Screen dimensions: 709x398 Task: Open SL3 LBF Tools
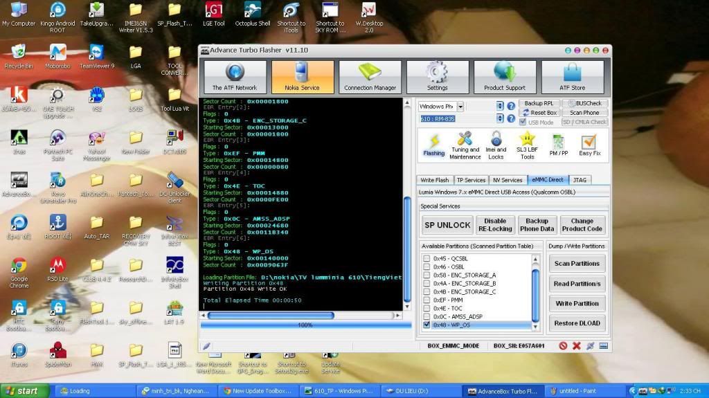(x=527, y=145)
